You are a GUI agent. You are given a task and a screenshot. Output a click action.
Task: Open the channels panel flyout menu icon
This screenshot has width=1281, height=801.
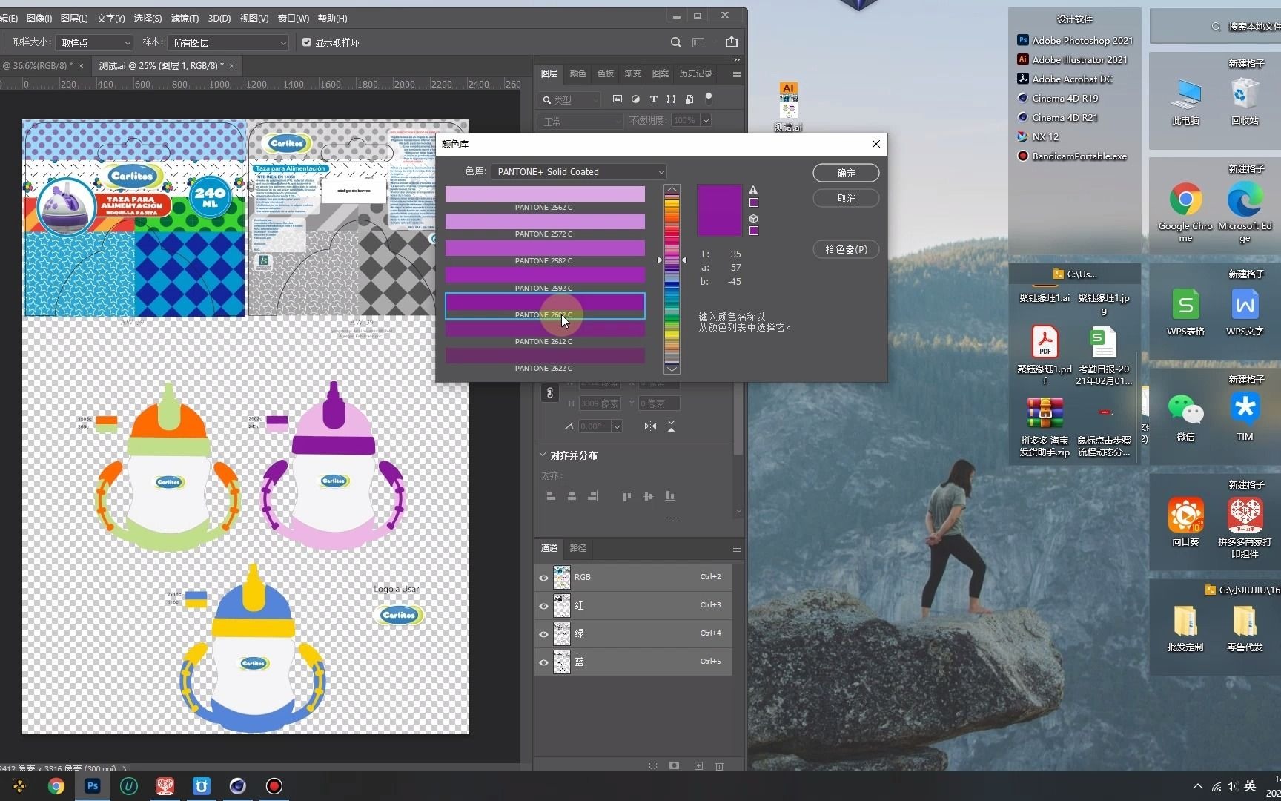coord(736,549)
